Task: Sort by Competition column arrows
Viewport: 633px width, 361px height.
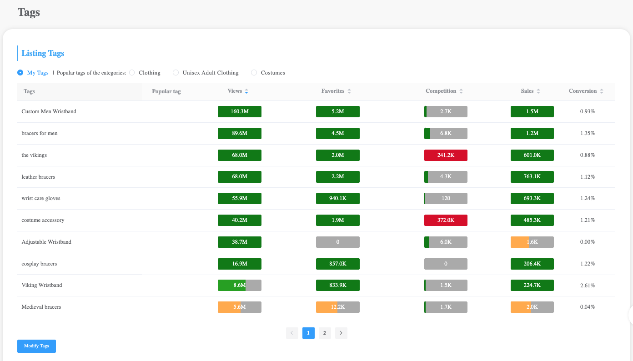Action: pyautogui.click(x=461, y=91)
